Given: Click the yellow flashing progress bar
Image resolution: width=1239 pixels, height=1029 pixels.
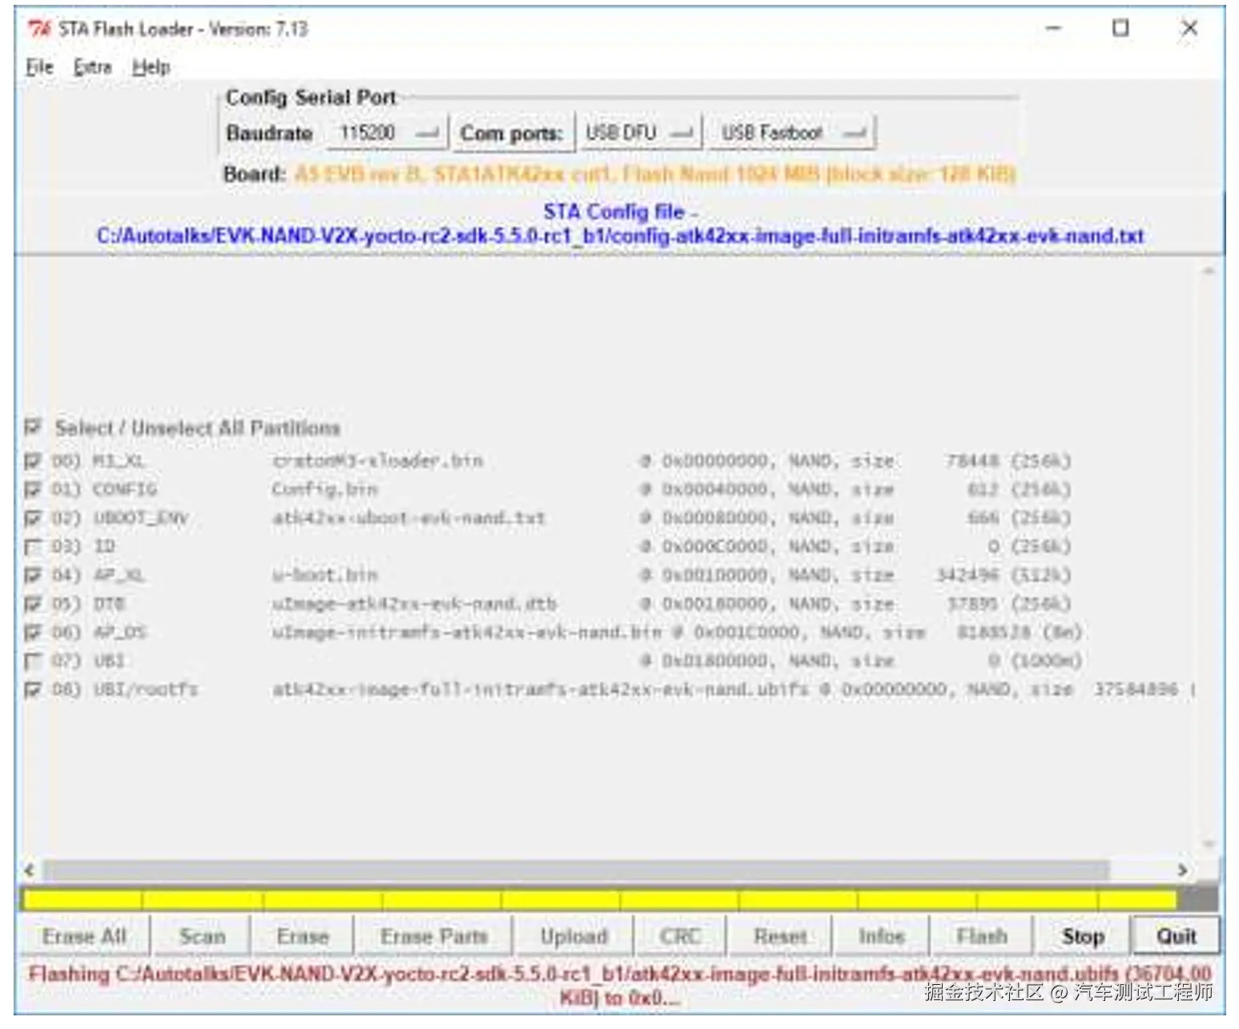Looking at the screenshot, I should pyautogui.click(x=599, y=900).
